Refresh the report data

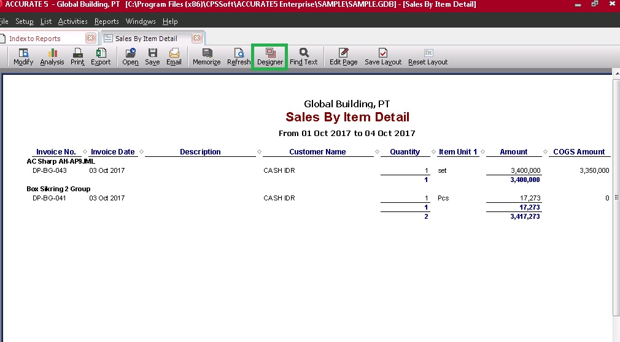coord(239,57)
